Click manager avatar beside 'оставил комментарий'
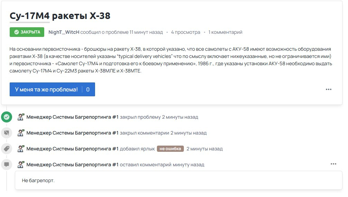Image resolution: width=348 pixels, height=197 pixels. point(21,165)
